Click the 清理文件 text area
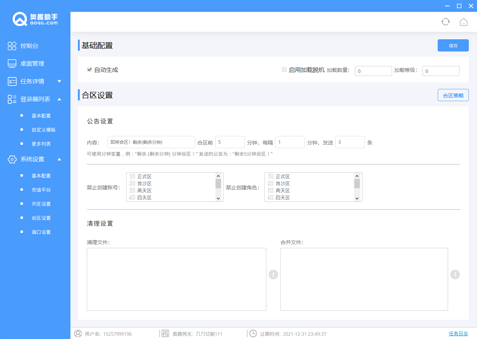 (177, 279)
